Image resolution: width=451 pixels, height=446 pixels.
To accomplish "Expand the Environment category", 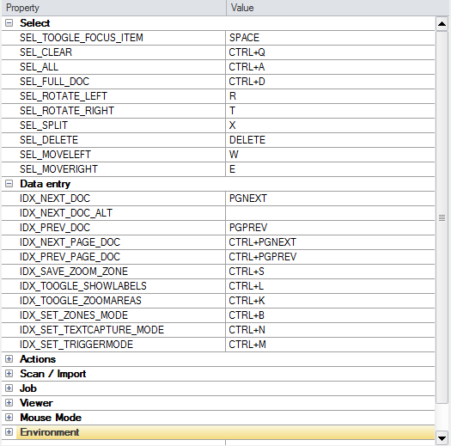I will [9, 432].
